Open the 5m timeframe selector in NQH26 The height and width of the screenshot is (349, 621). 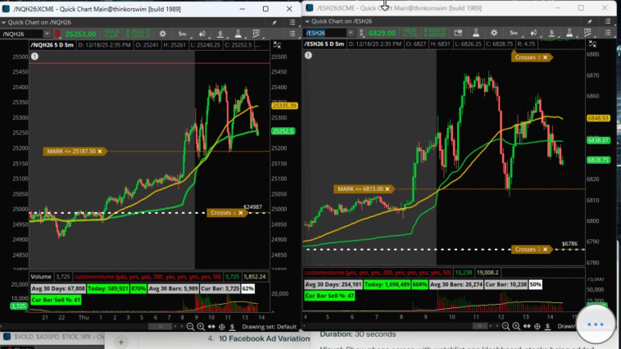[182, 34]
